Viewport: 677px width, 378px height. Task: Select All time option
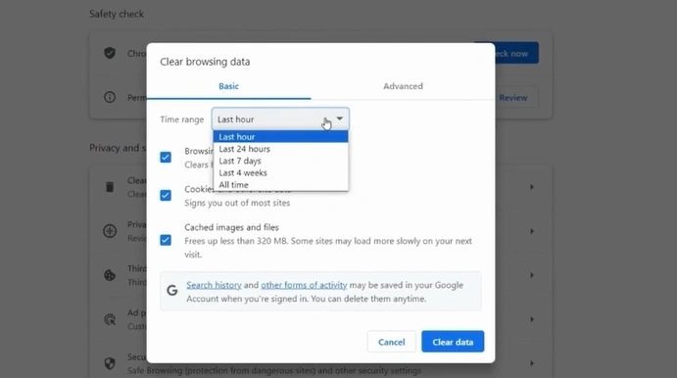(x=280, y=185)
